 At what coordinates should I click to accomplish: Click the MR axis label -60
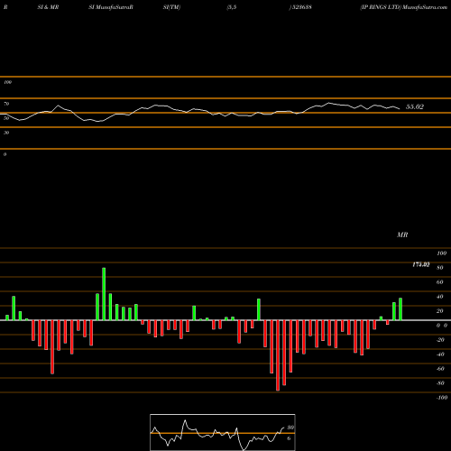point(440,369)
